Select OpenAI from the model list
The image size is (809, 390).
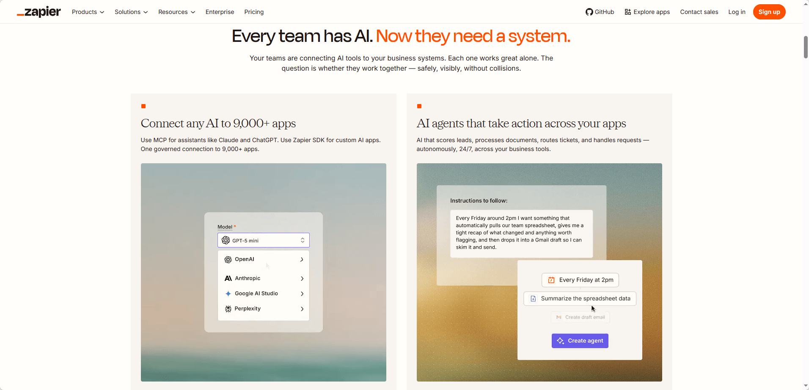(264, 259)
